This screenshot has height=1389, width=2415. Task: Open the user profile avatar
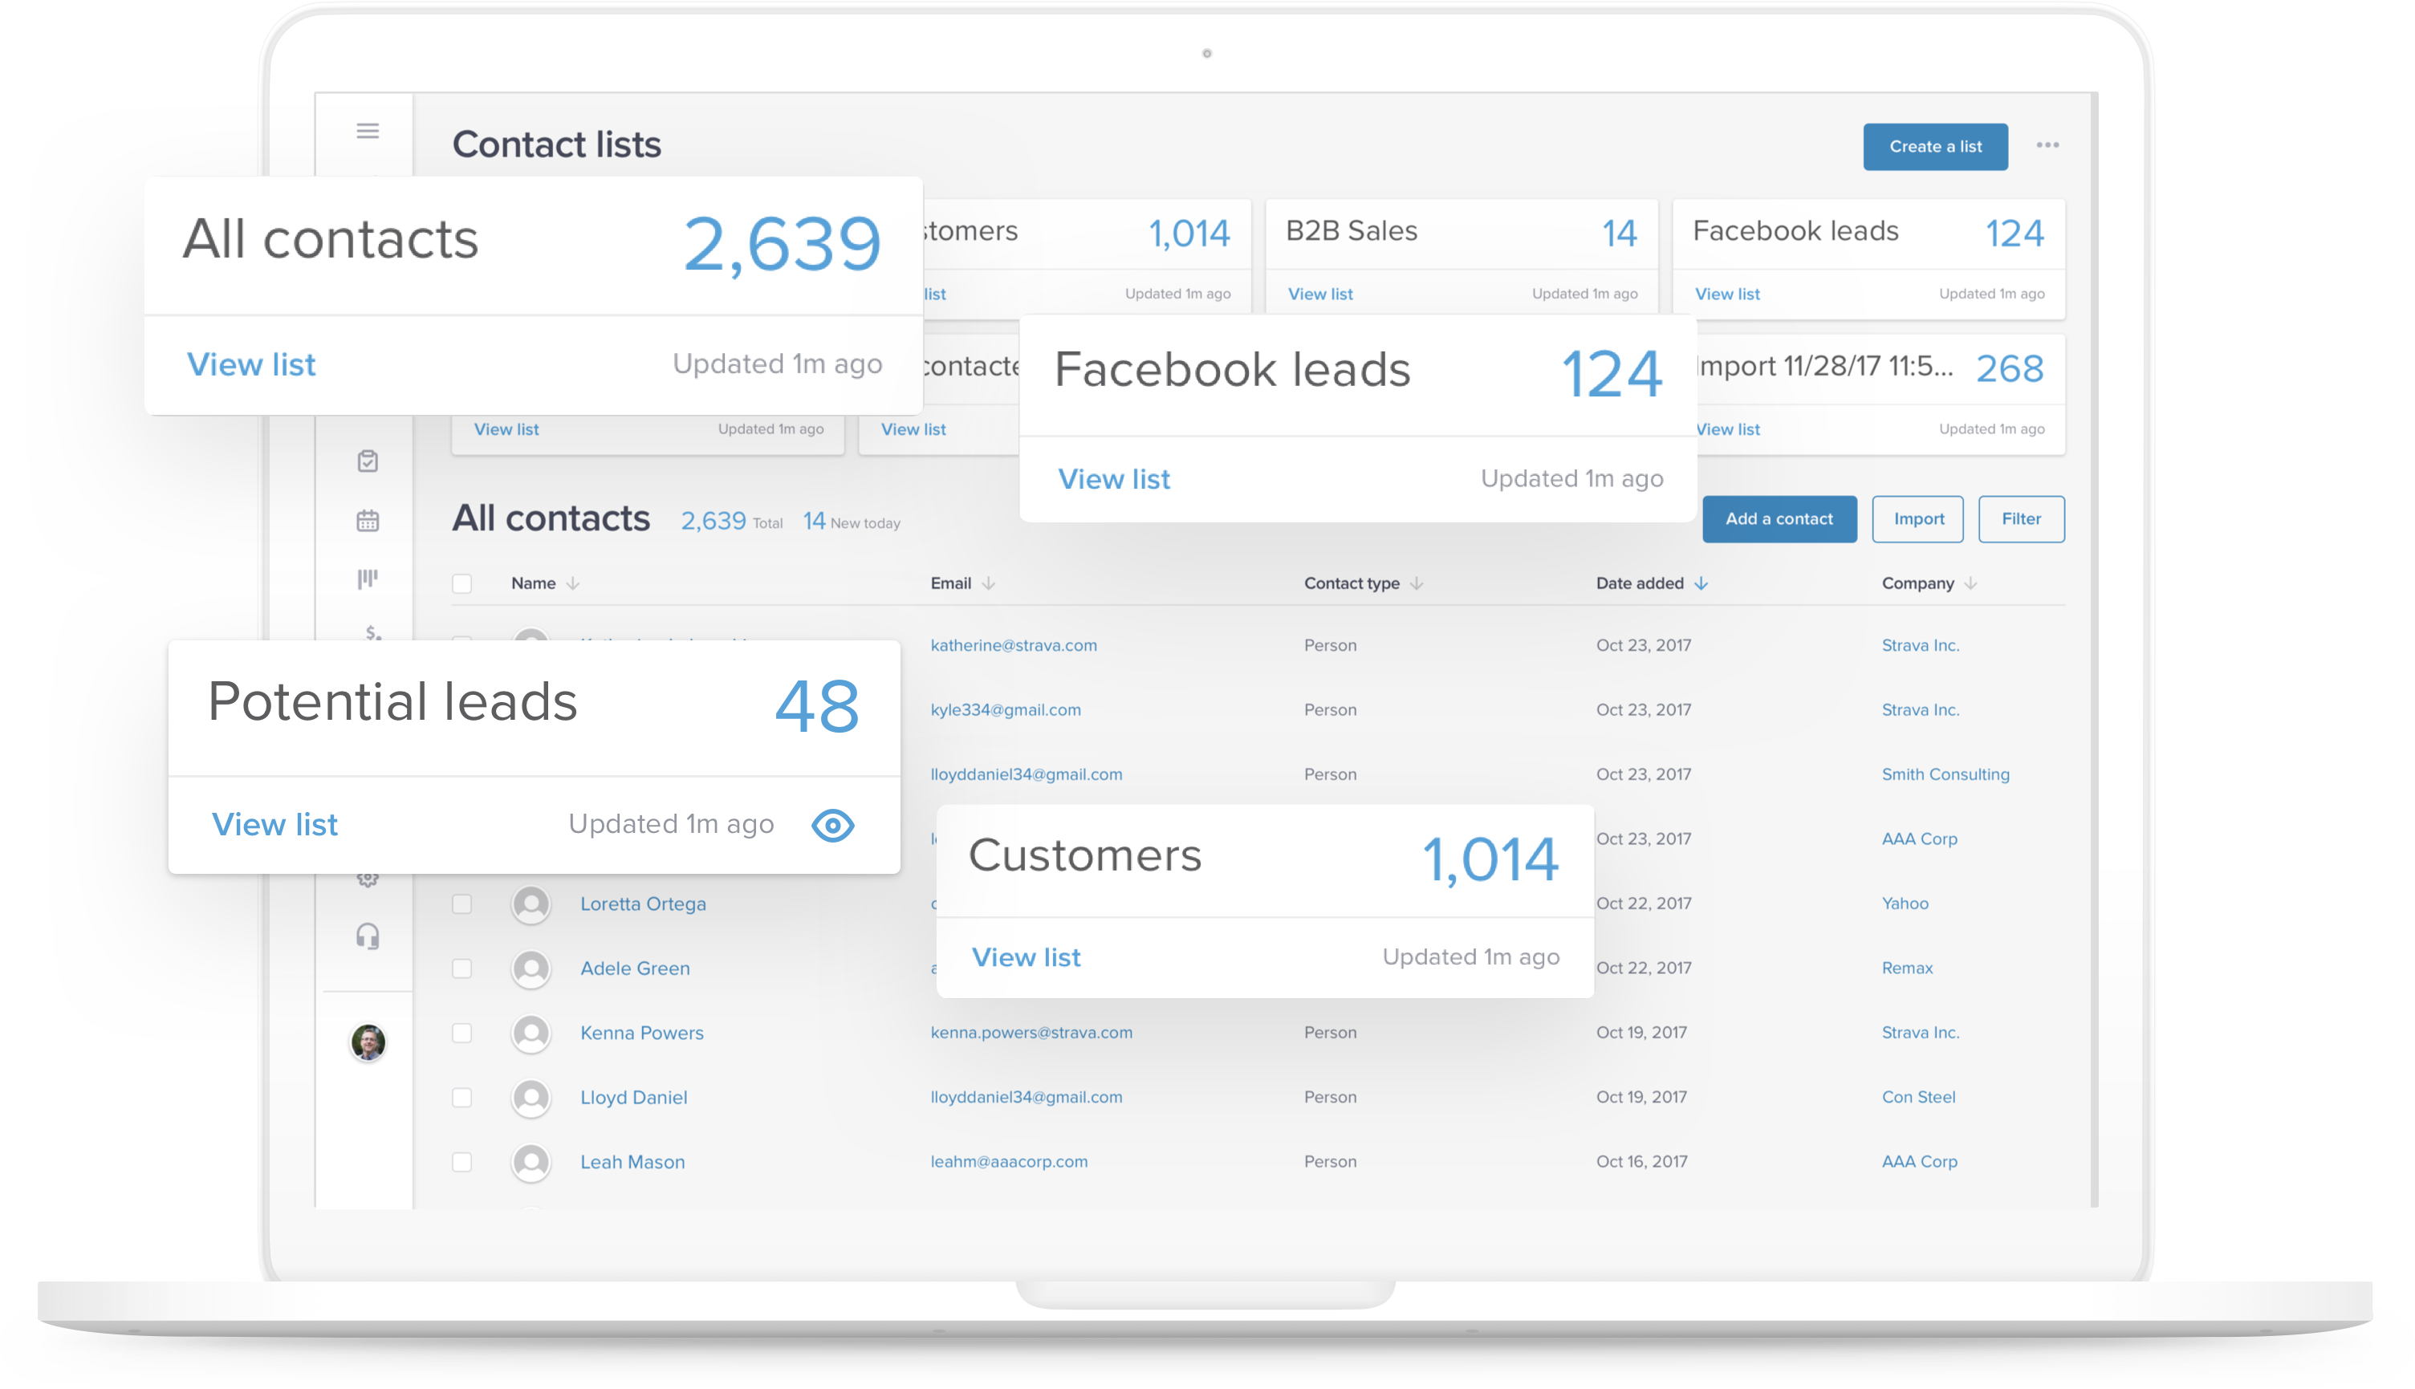click(x=368, y=1042)
